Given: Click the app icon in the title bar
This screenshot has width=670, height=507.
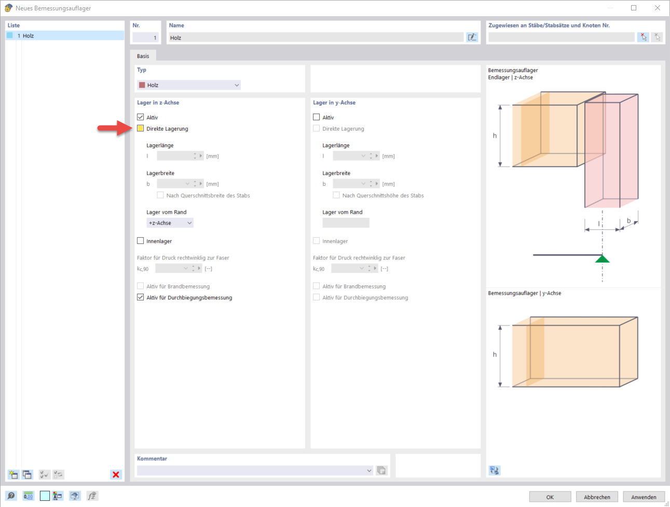Looking at the screenshot, I should [8, 8].
